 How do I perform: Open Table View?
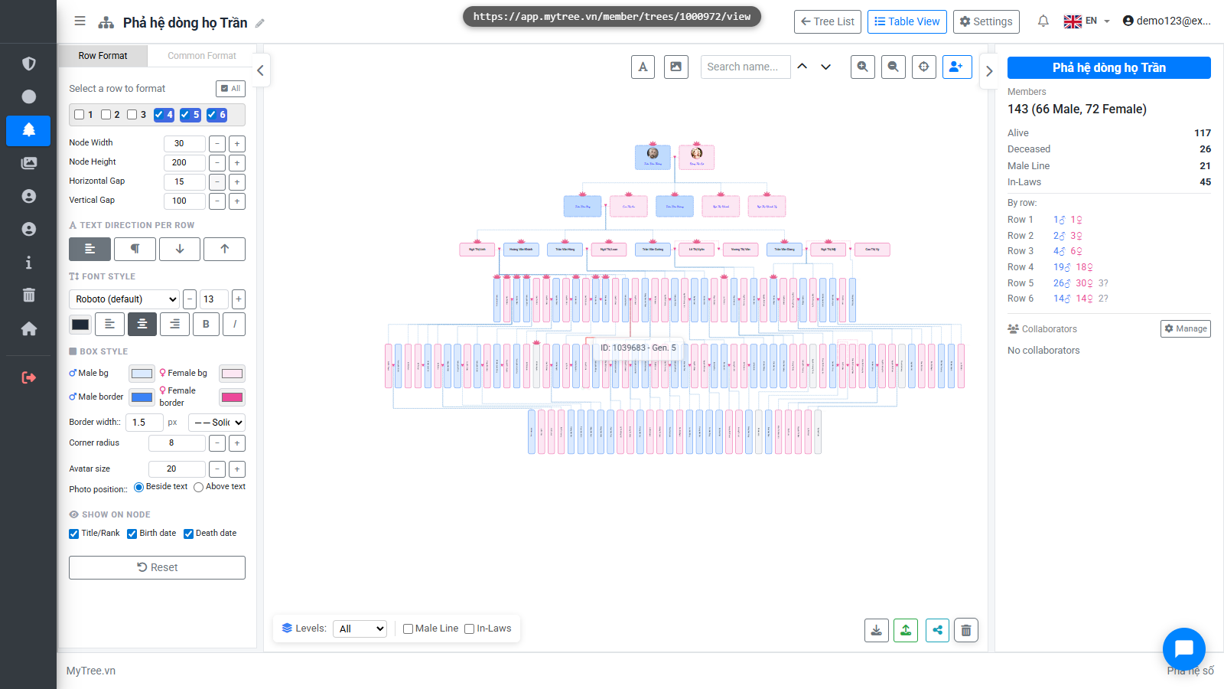click(907, 21)
